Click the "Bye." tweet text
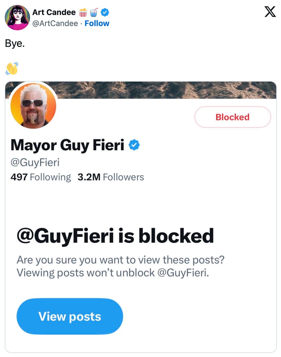This screenshot has height=357, width=281. (x=15, y=43)
